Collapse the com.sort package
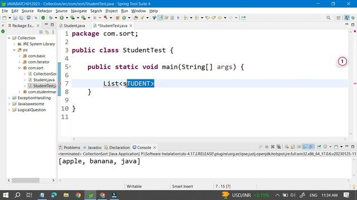 point(20,68)
